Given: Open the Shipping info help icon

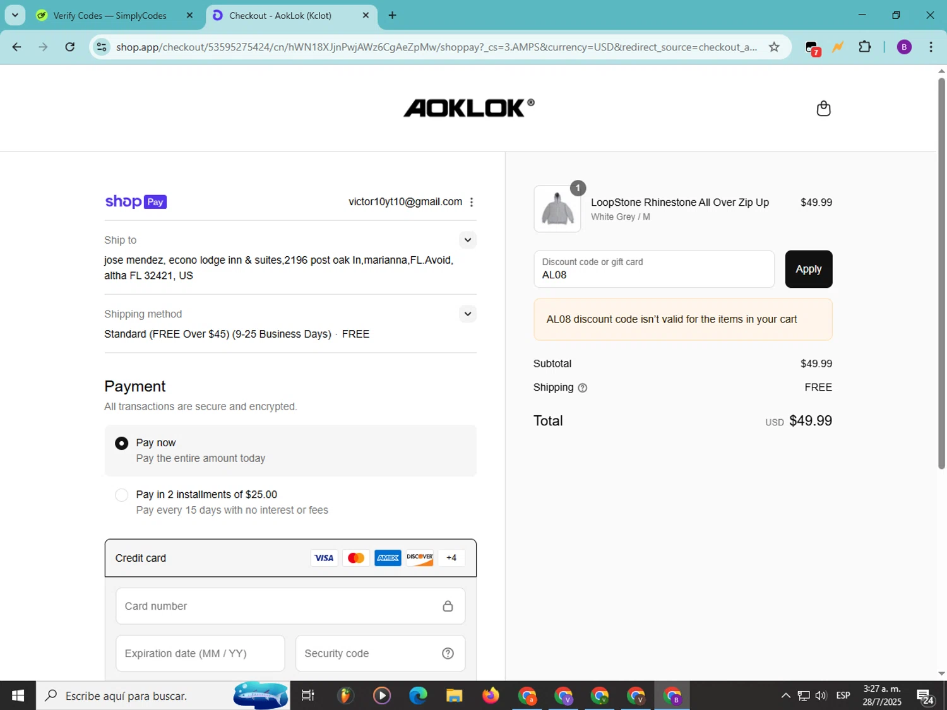Looking at the screenshot, I should click(x=583, y=388).
